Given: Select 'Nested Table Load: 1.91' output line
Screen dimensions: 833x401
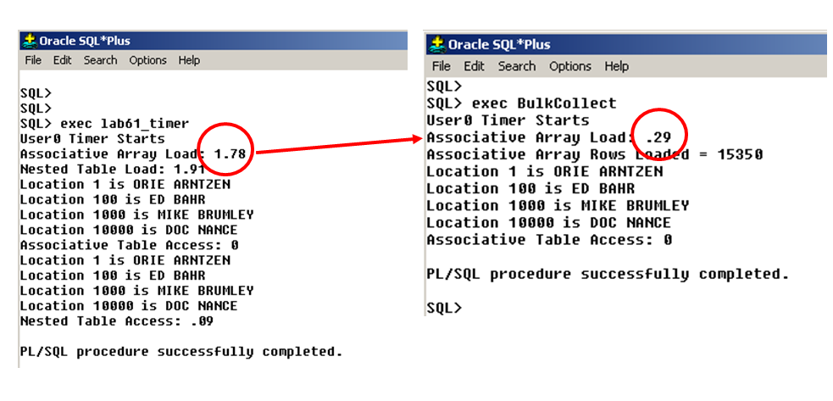Looking at the screenshot, I should tap(113, 169).
